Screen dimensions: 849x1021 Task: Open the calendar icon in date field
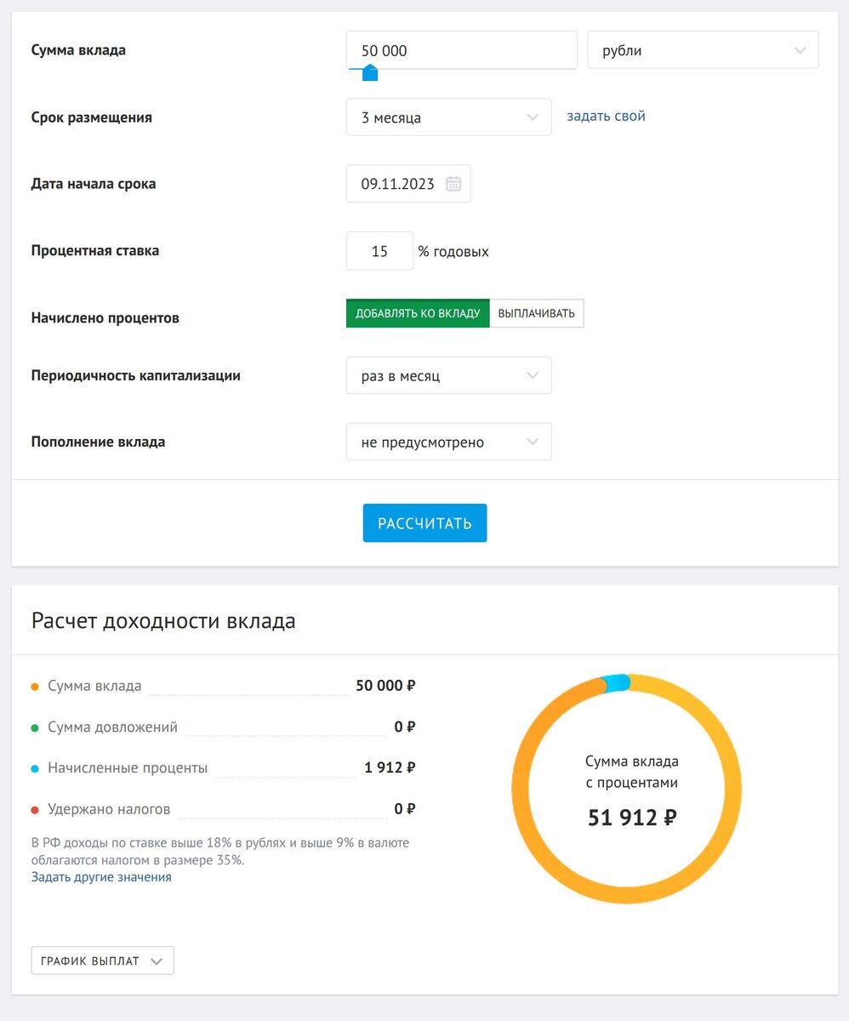click(x=453, y=184)
